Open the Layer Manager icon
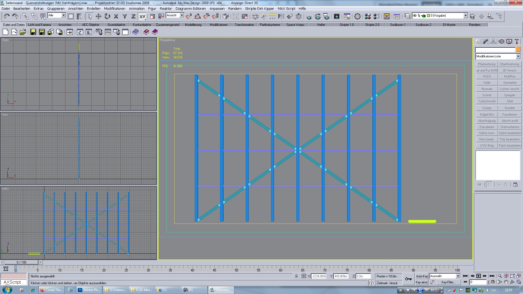The height and width of the screenshot is (294, 523). click(407, 16)
